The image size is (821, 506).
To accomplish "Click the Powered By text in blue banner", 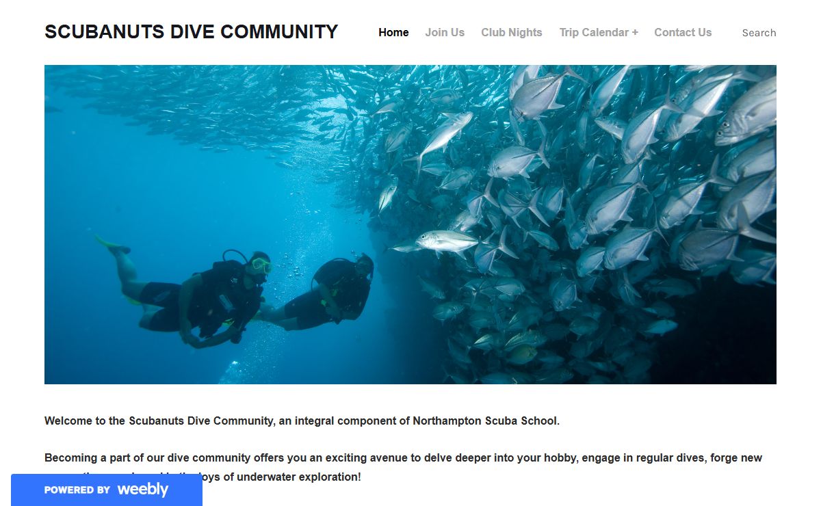I will [x=77, y=490].
